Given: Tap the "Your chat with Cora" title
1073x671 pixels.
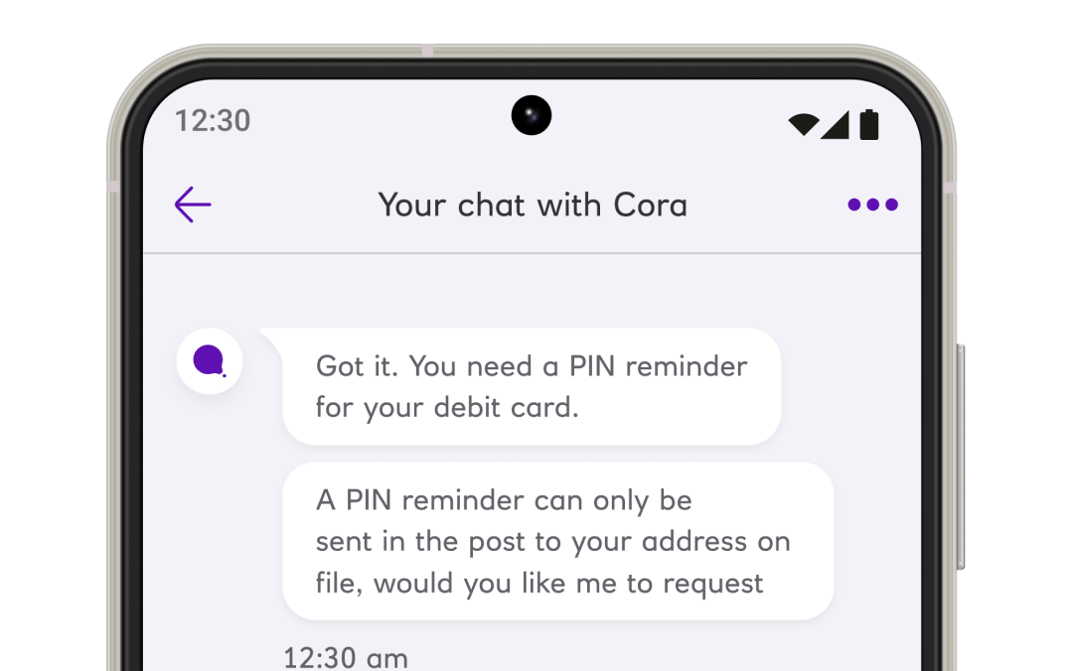Looking at the screenshot, I should point(533,205).
